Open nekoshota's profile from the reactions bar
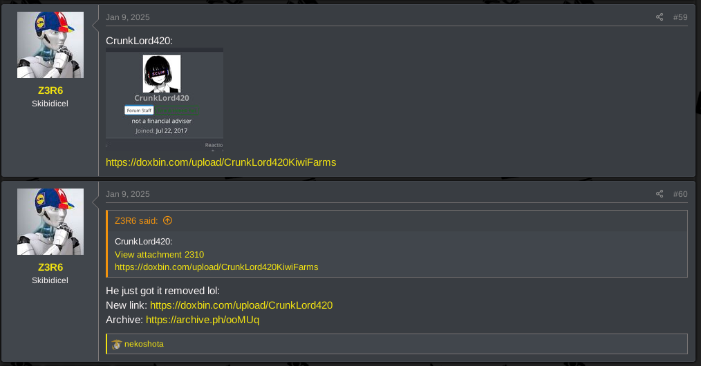701x366 pixels. [144, 344]
